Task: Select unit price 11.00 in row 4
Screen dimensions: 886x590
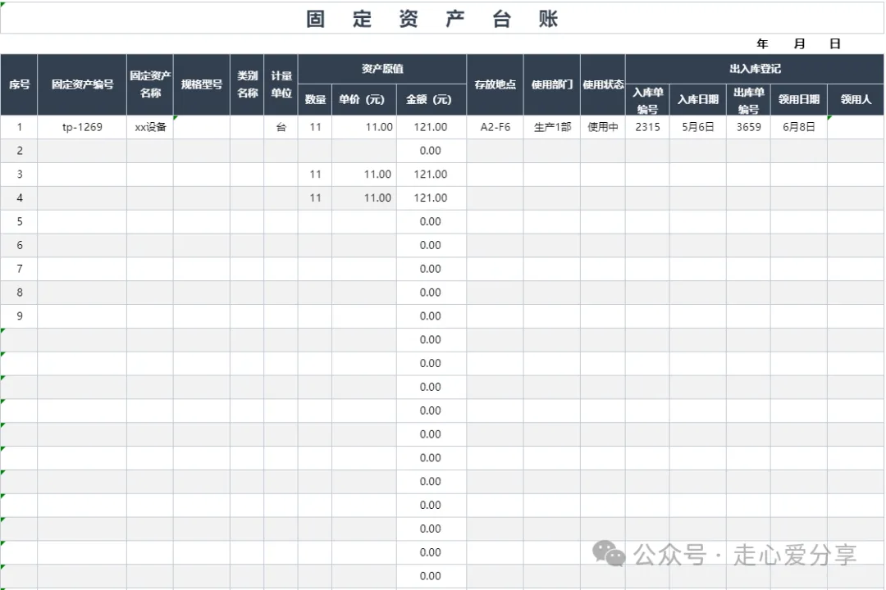Action: (x=364, y=198)
